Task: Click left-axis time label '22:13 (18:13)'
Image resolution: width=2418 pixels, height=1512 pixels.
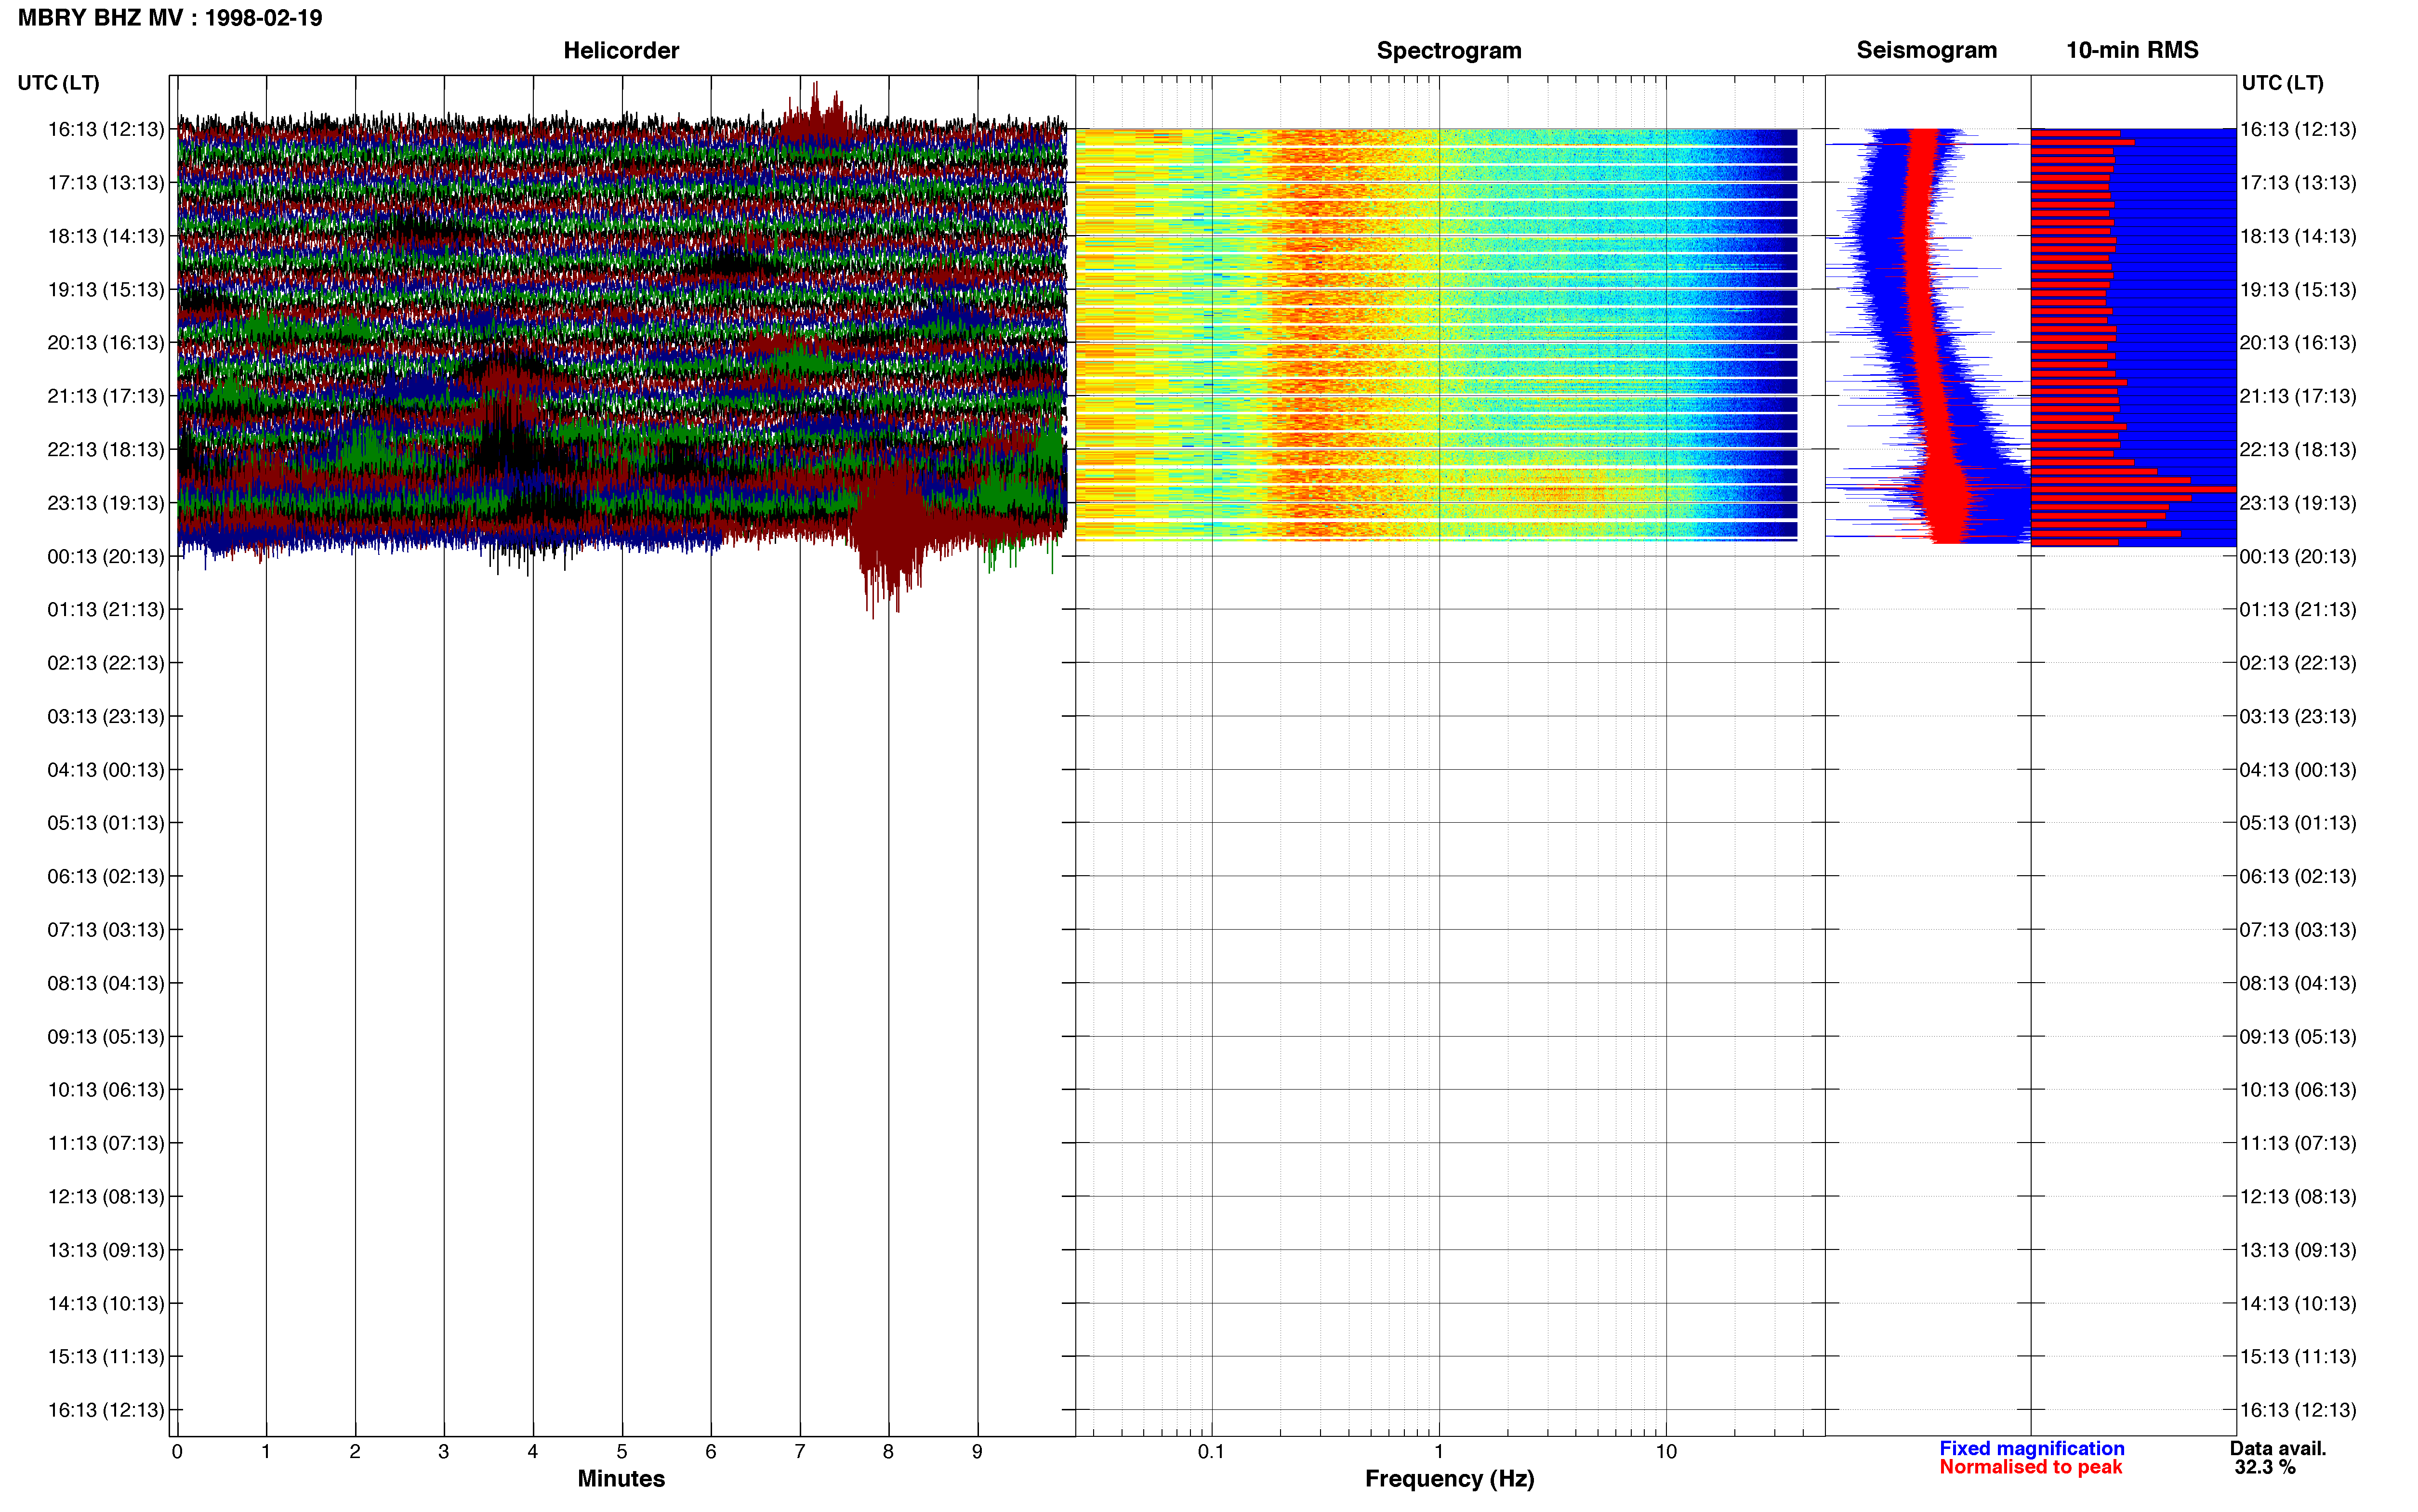Action: [106, 450]
